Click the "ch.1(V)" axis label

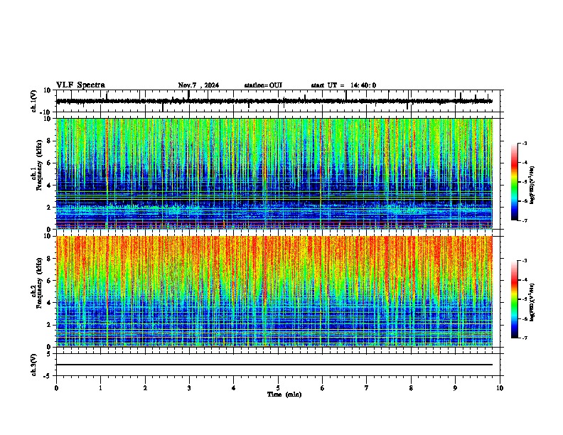[x=34, y=101]
